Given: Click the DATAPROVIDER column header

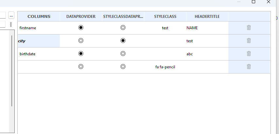Looking at the screenshot, I should click(81, 17).
